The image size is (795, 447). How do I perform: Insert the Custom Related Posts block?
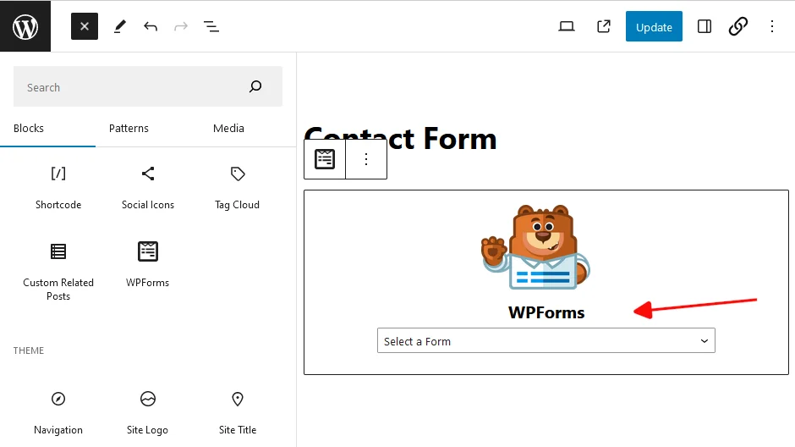point(58,272)
